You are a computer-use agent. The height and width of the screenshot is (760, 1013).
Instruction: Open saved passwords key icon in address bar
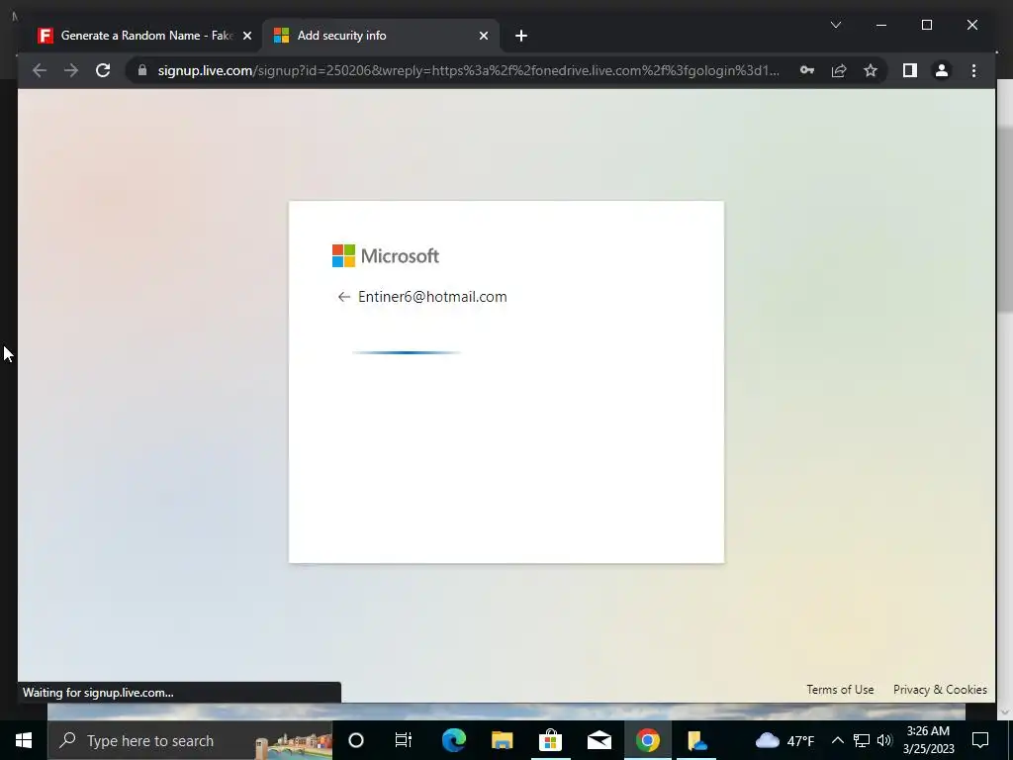(x=807, y=70)
